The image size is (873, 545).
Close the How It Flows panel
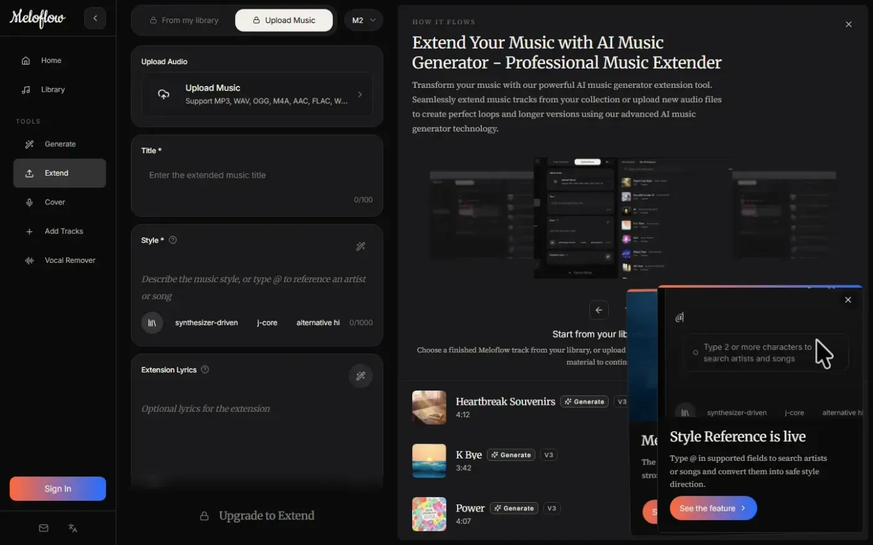[848, 24]
